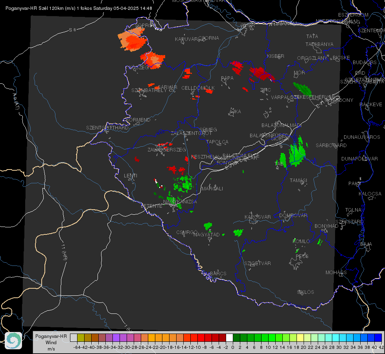Screen dimensions: 385x354
Task: Choose the dark blue swatch ending the legend
Action: click(x=378, y=338)
